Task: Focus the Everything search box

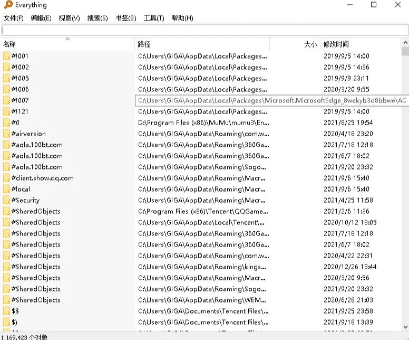Action: (x=204, y=30)
